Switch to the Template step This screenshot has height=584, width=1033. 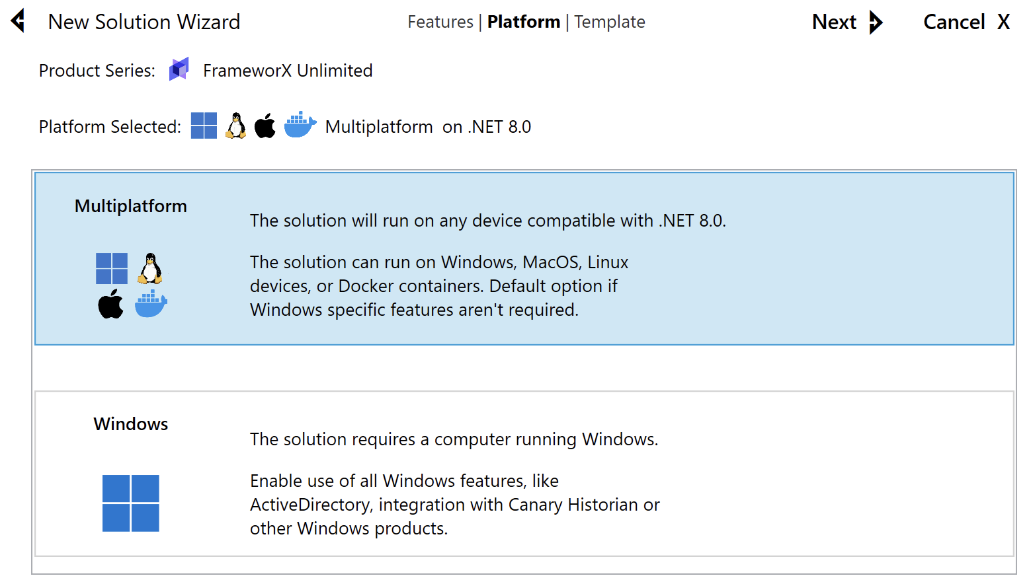pos(609,22)
